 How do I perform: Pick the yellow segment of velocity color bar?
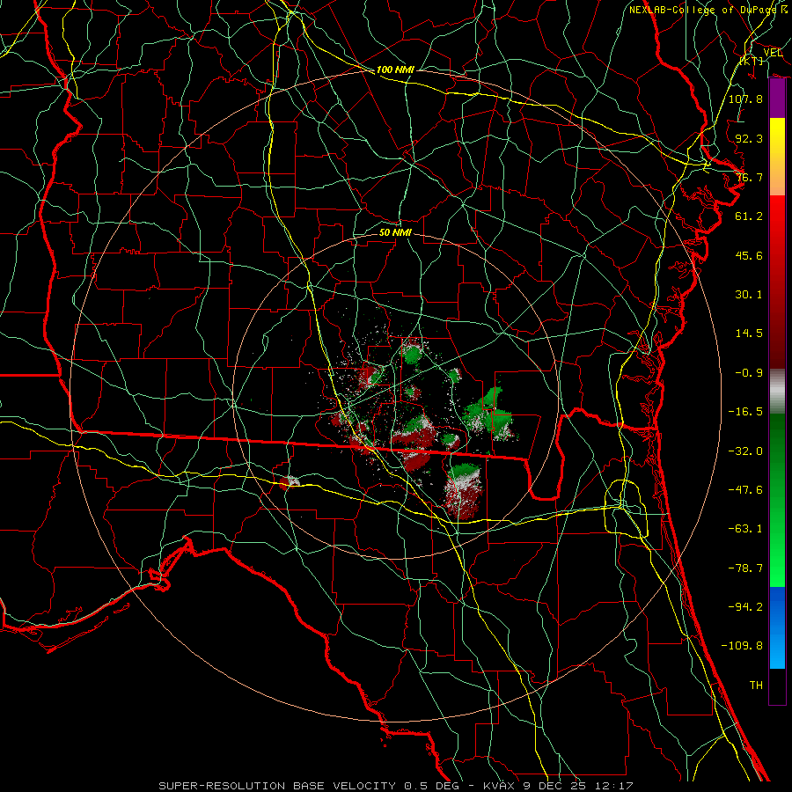pos(777,157)
